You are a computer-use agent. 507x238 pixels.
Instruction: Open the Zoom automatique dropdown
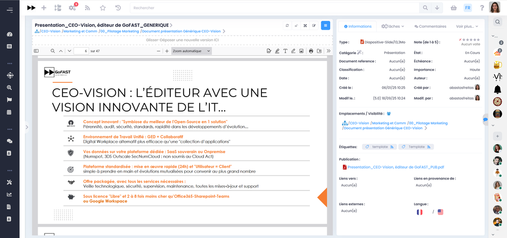[x=191, y=51]
